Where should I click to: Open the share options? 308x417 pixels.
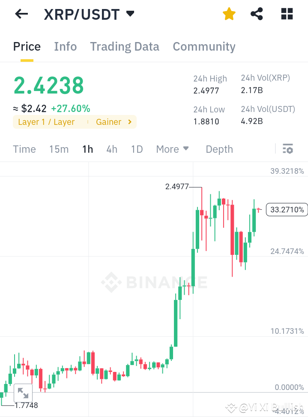(257, 14)
